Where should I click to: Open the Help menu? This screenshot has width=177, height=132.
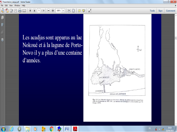[24, 5]
